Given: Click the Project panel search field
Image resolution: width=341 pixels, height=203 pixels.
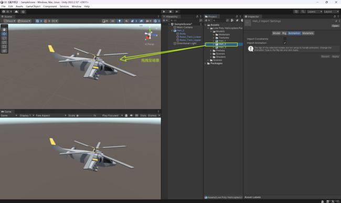Looking at the screenshot, I should coord(219,20).
